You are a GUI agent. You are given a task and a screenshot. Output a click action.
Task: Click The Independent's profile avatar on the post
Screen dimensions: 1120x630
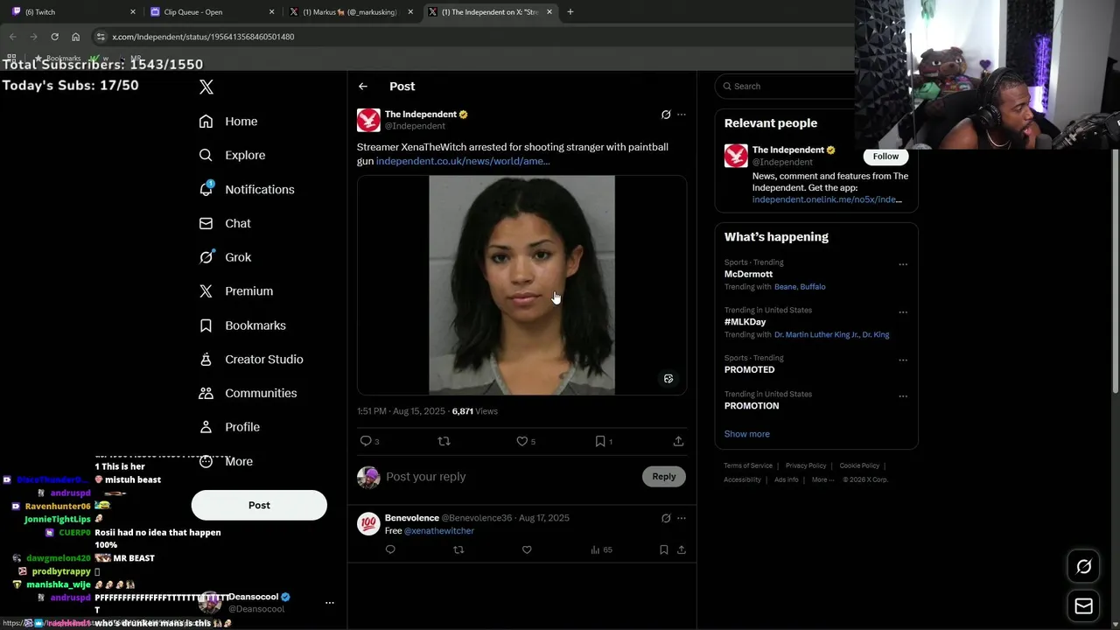(368, 120)
